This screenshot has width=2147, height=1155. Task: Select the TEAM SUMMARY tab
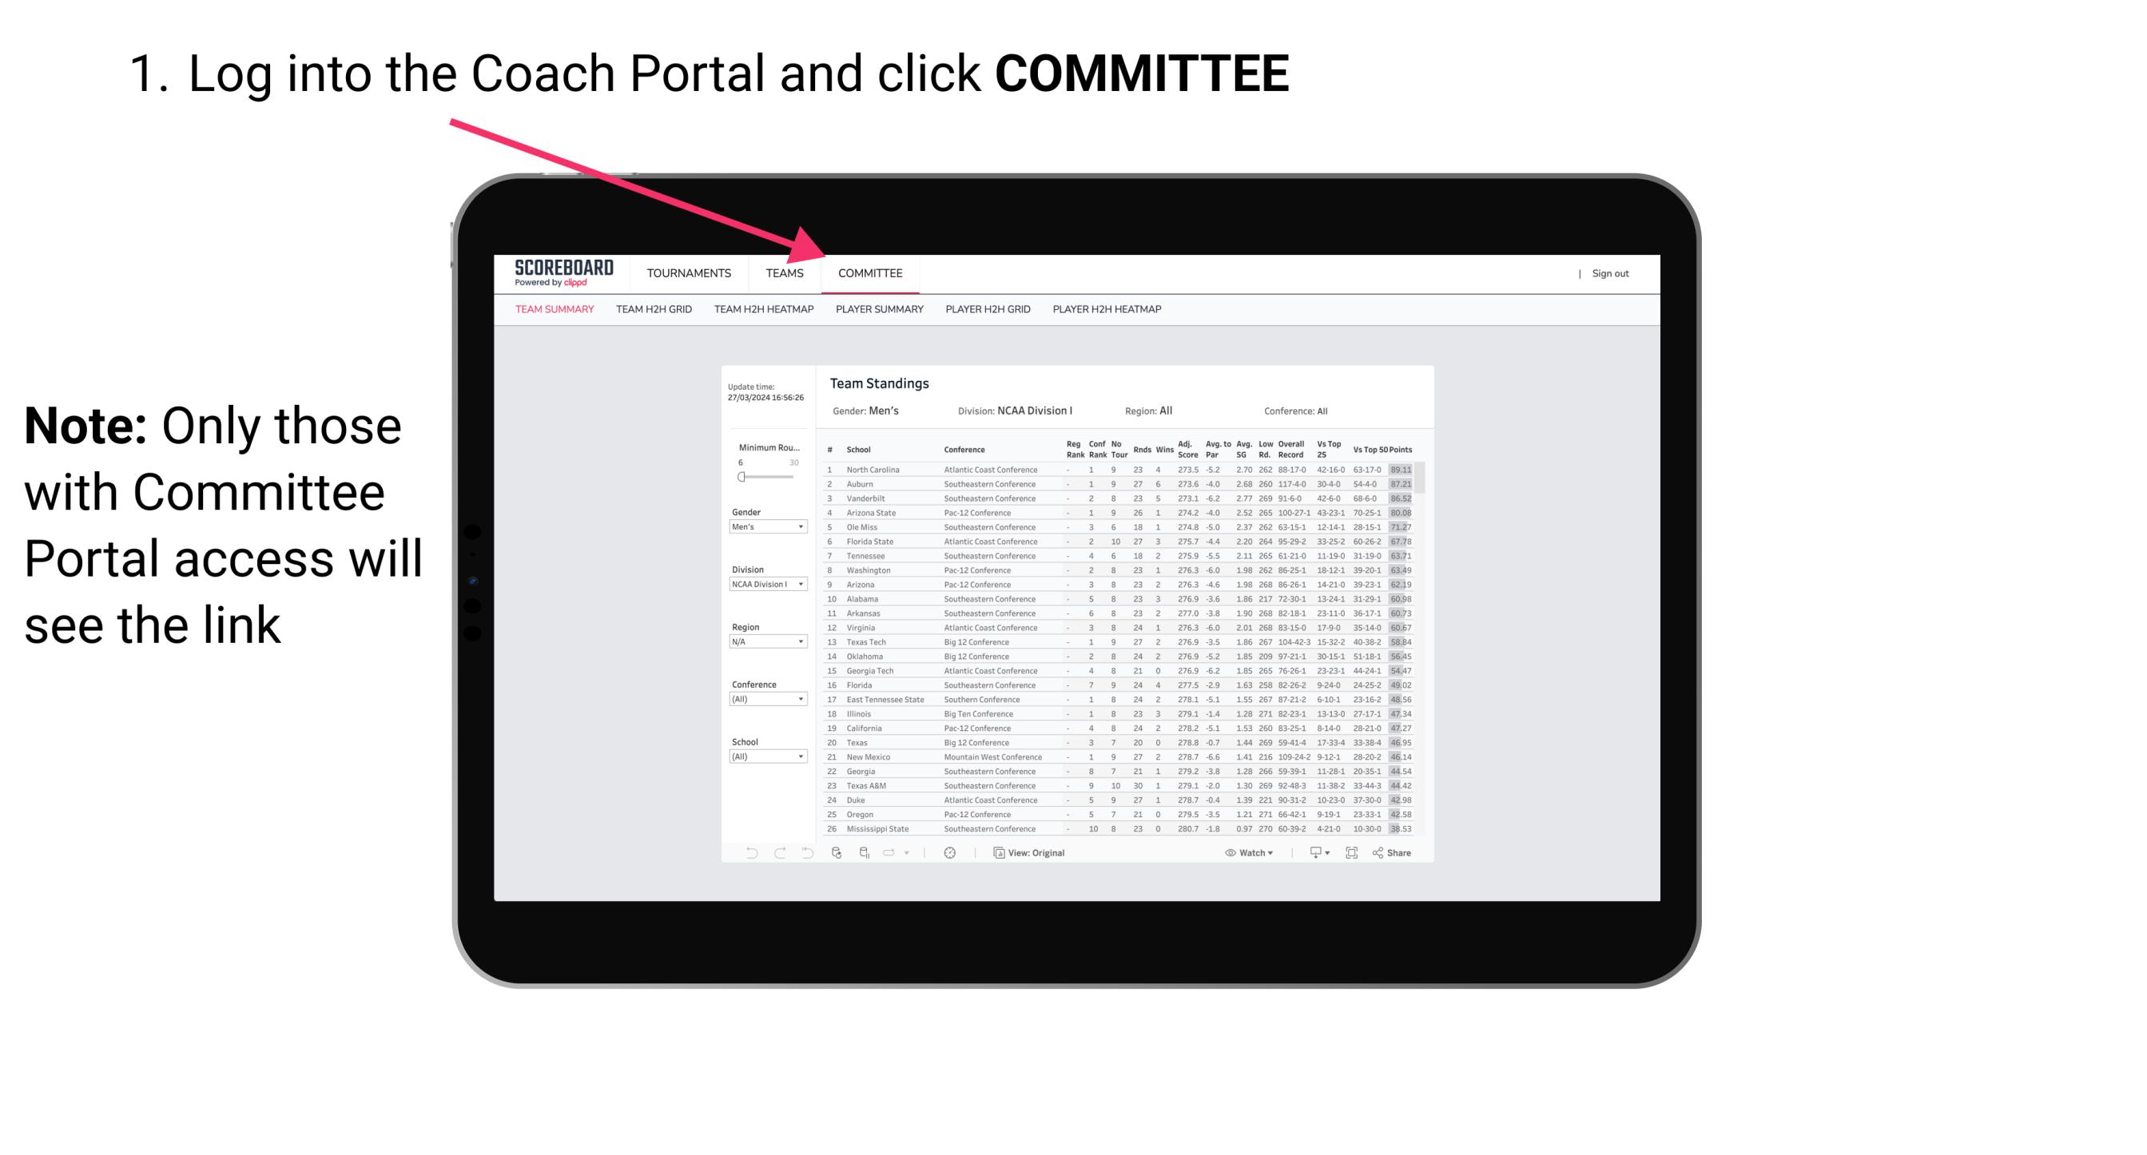[x=556, y=310]
